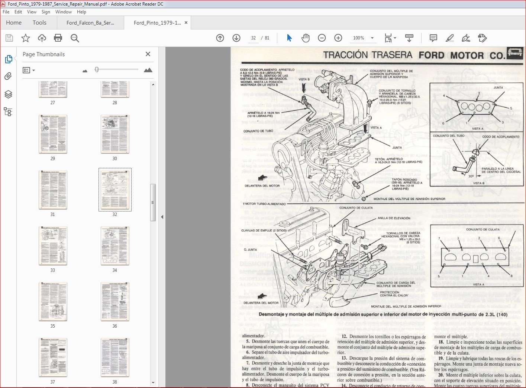Open the fit page options icon
Screen dimensions: 526x388
(x=390, y=38)
